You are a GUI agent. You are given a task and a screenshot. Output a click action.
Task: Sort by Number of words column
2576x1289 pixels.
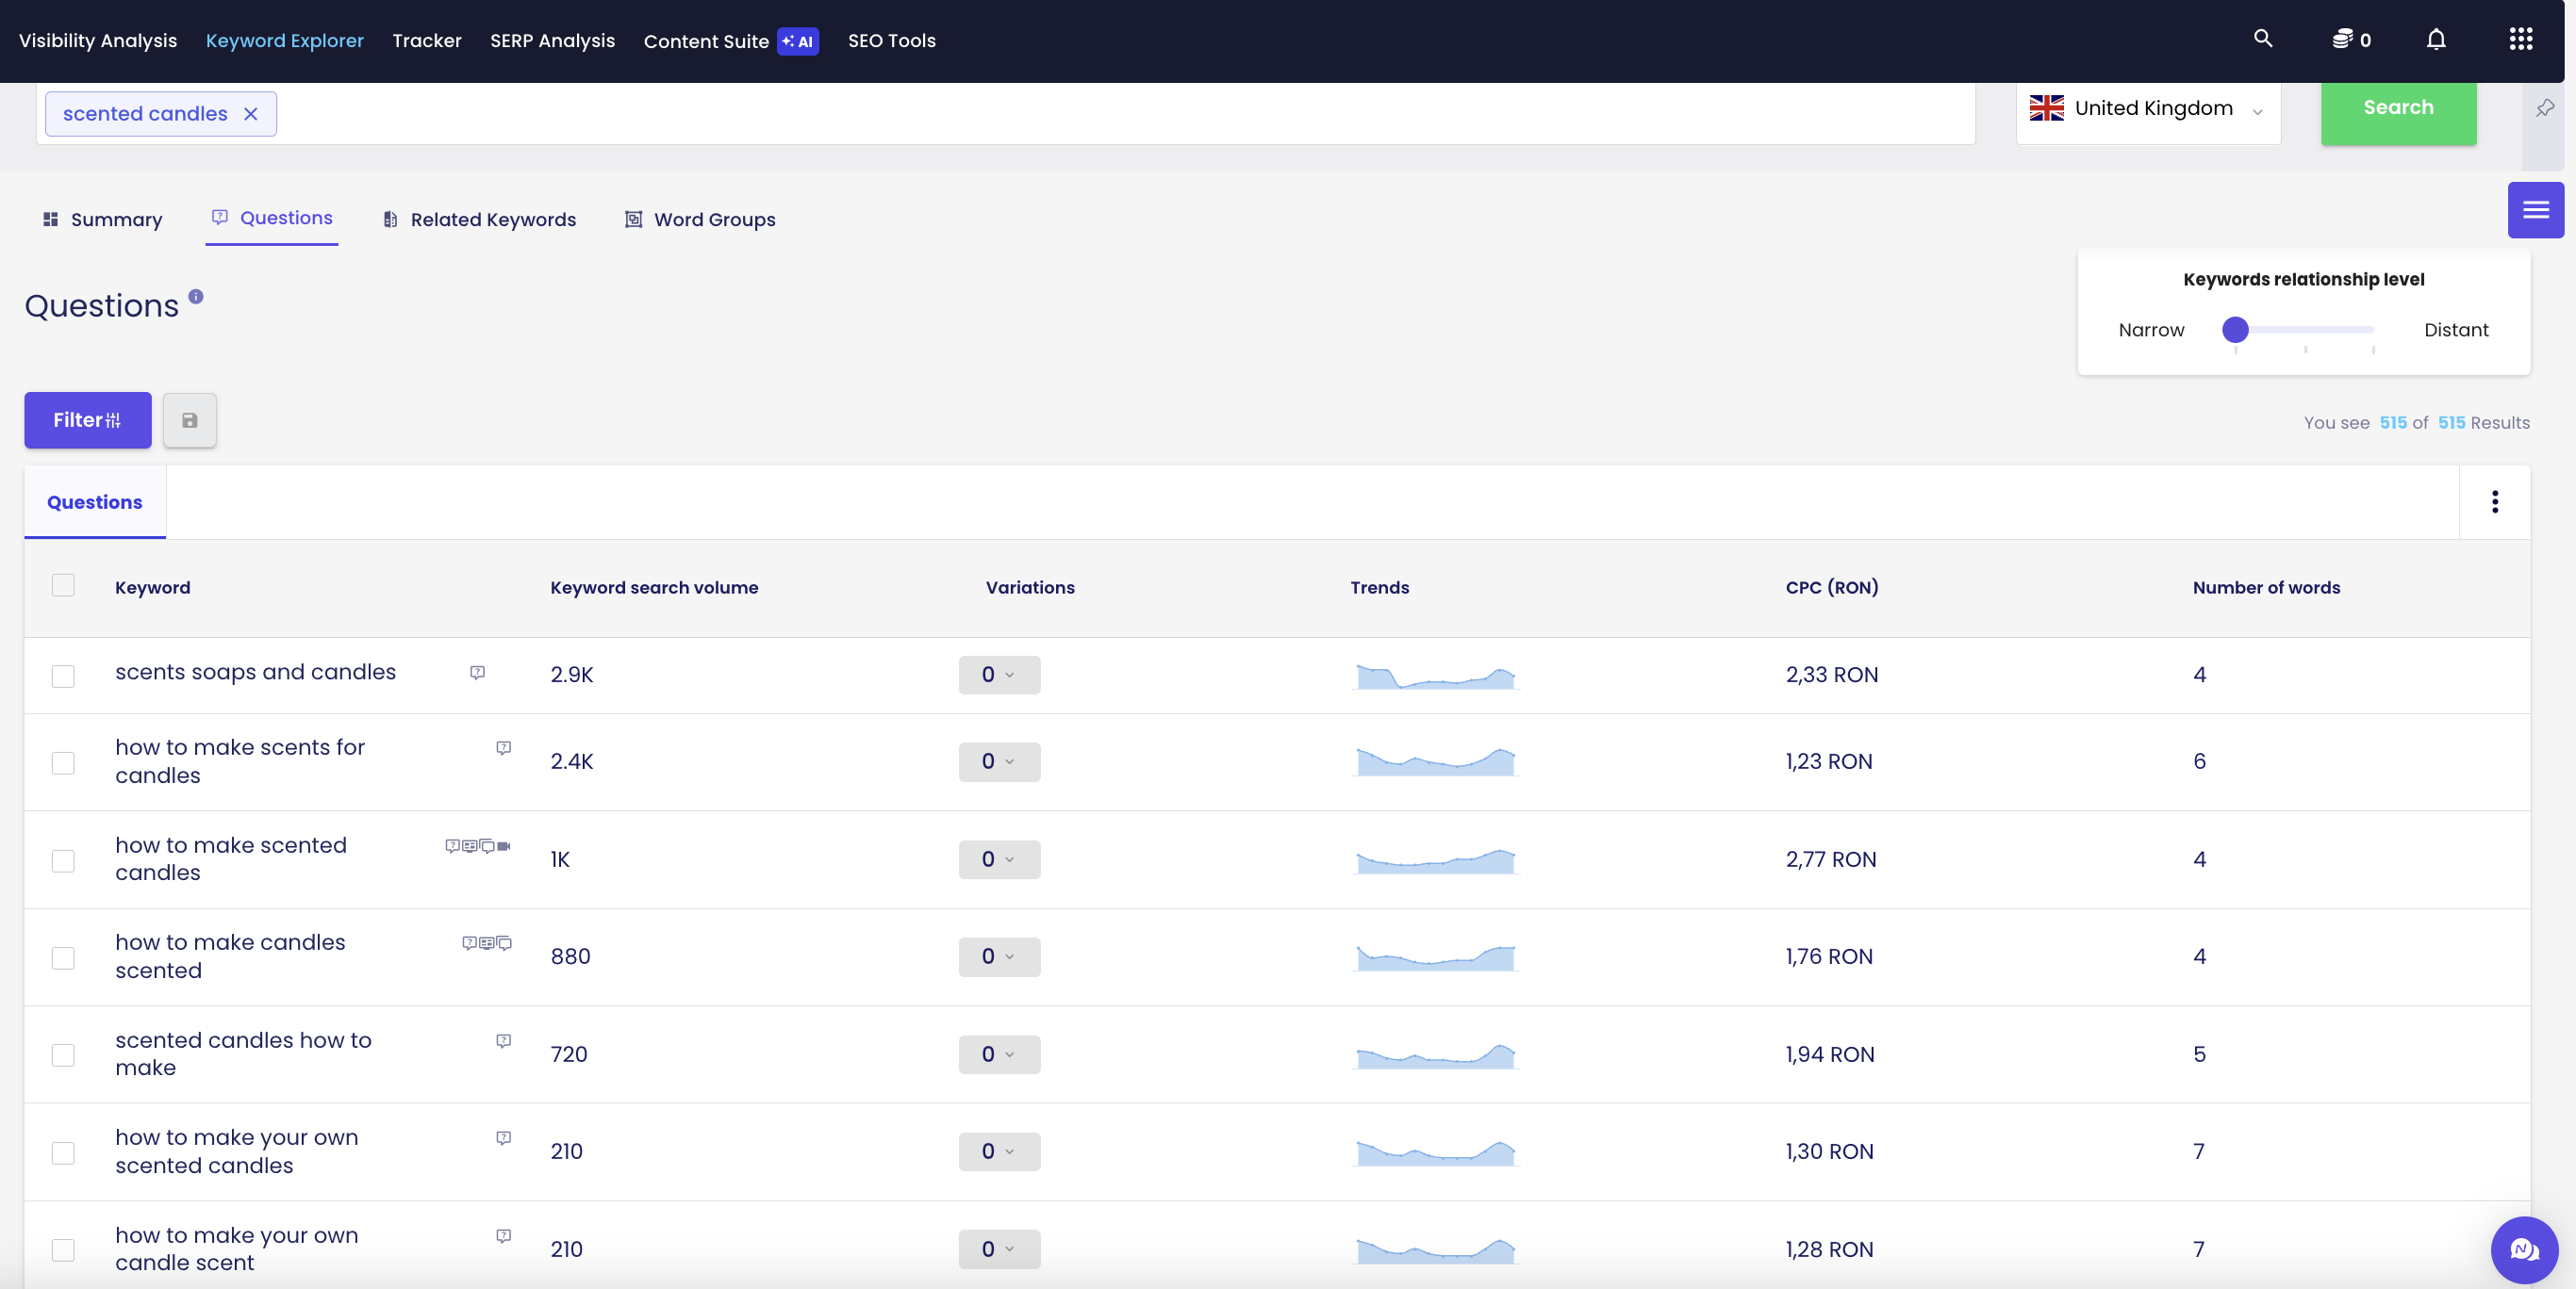pyautogui.click(x=2266, y=588)
